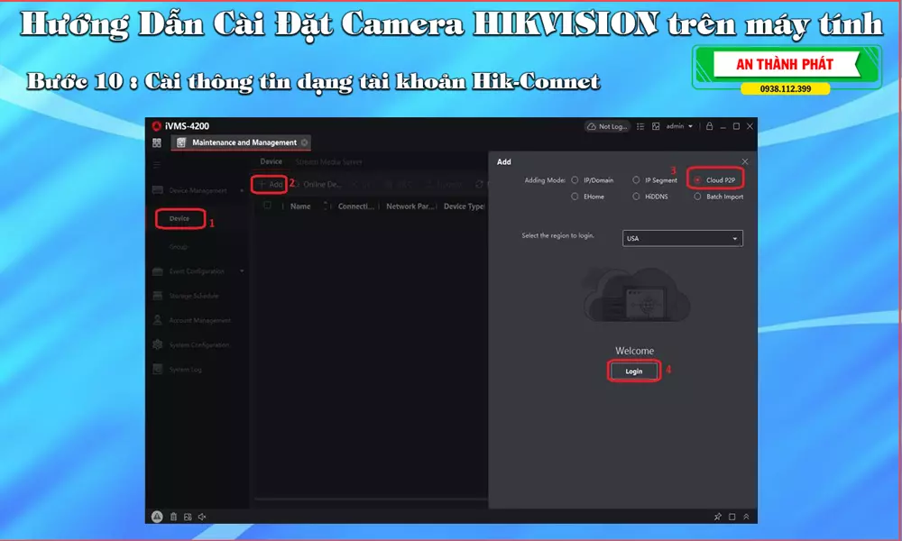Click the trash icon in status bar
Screen dimensions: 902x541
[x=173, y=517]
